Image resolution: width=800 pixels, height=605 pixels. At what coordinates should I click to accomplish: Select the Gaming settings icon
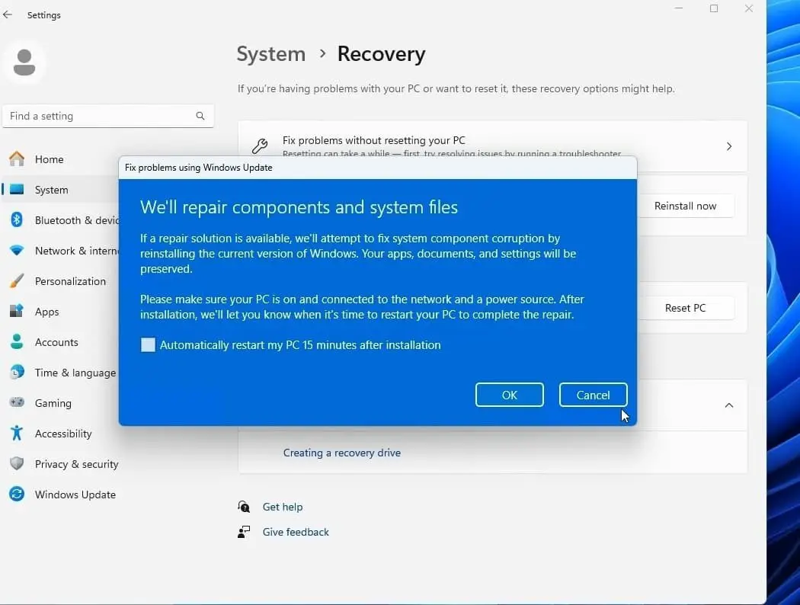pyautogui.click(x=17, y=403)
